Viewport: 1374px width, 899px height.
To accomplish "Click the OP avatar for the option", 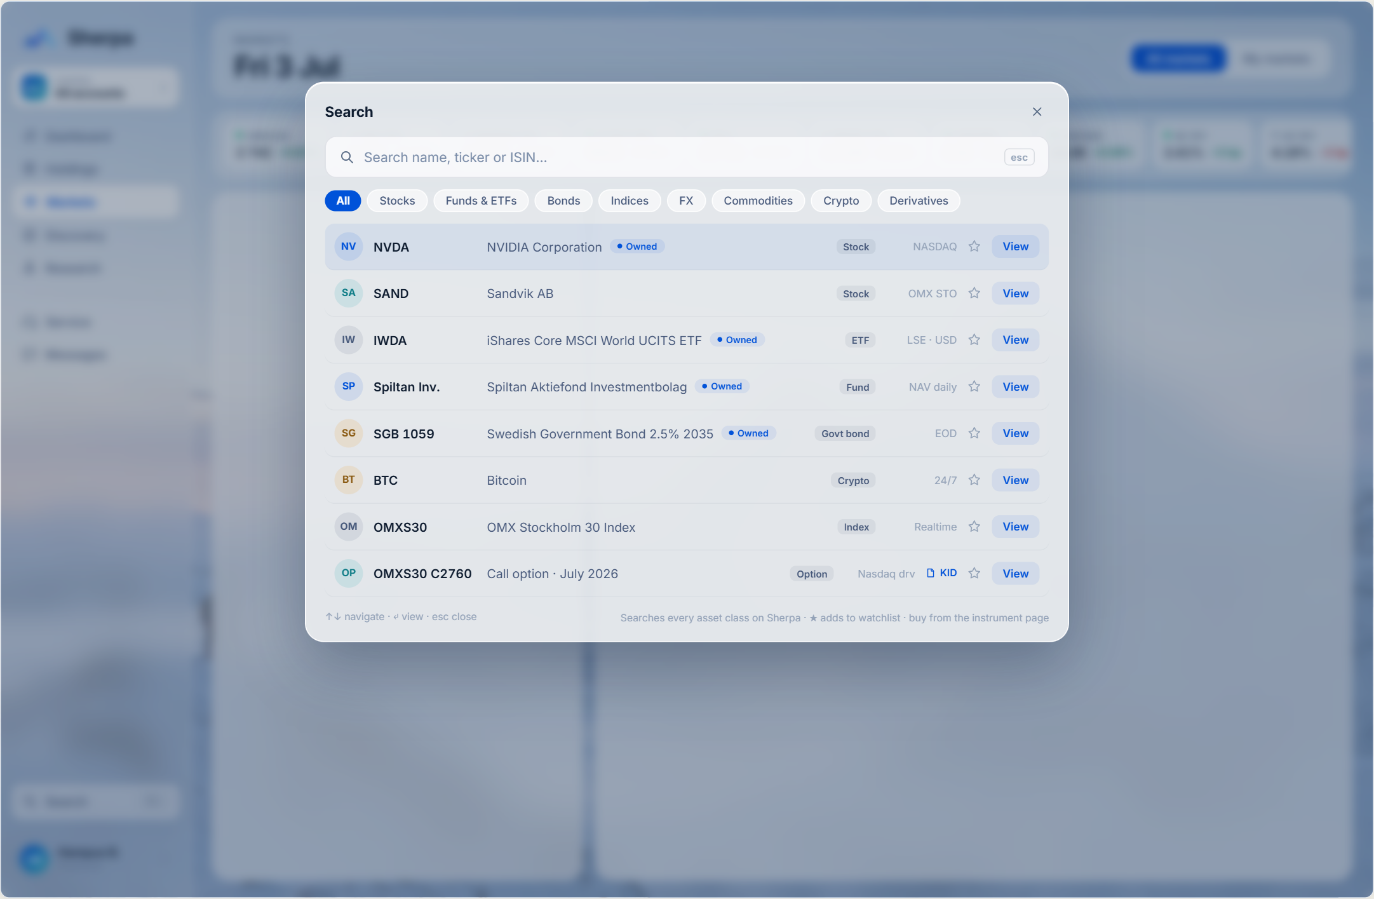I will [349, 573].
